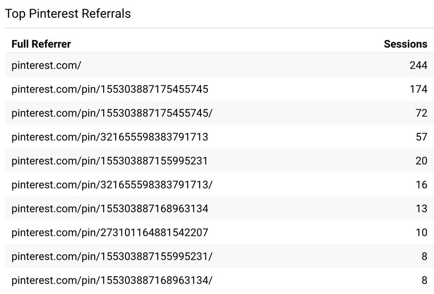434x294 pixels.
Task: Click the 13 sessions value
Action: (421, 209)
